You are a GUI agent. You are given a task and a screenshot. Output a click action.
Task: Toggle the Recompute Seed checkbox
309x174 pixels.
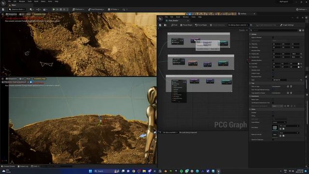[x=273, y=76]
